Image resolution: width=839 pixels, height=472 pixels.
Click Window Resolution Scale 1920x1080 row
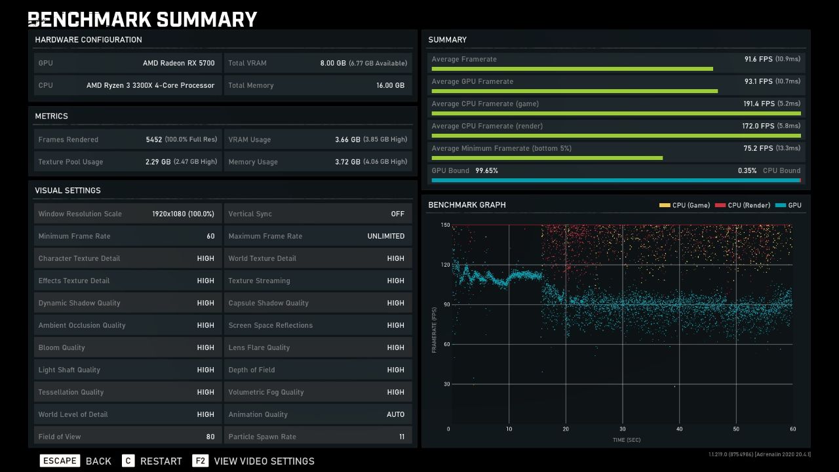127,214
